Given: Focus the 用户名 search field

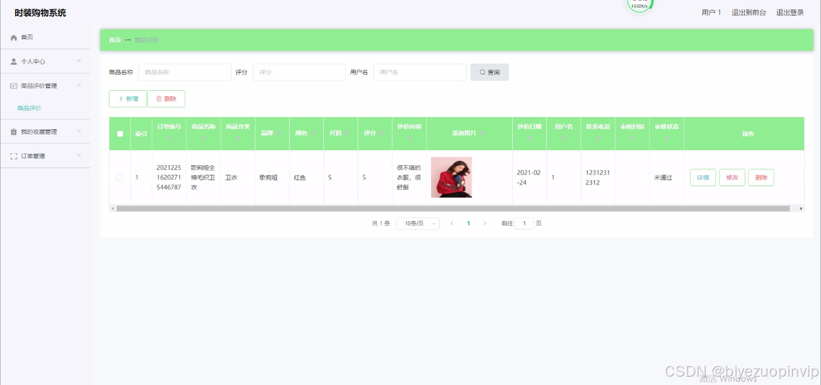Looking at the screenshot, I should pos(420,72).
